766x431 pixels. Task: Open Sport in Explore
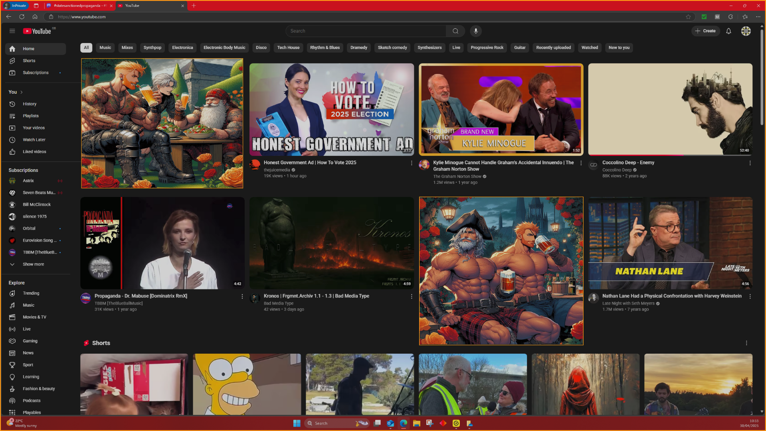[36, 365]
